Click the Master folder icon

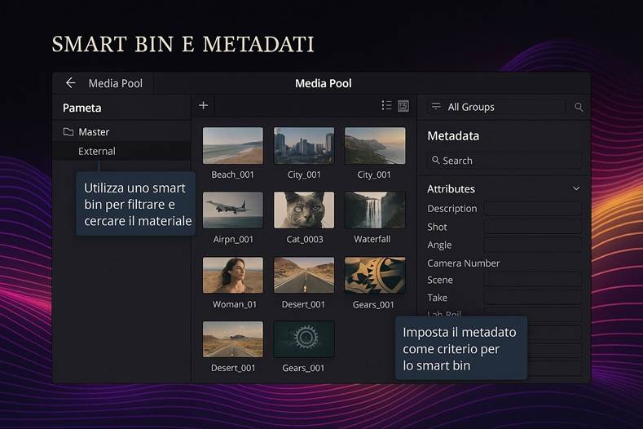click(x=68, y=132)
